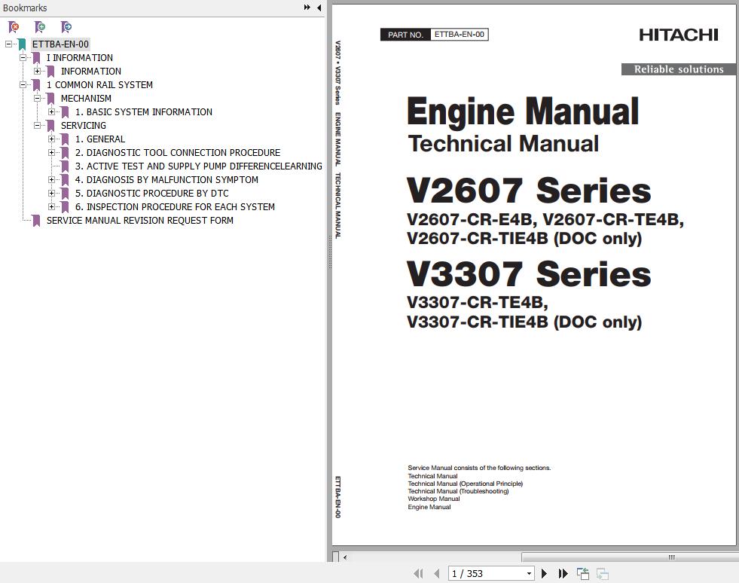Open 2. DIAGNOSTIC TOOL CONNECTION PROCEDURE bookmark
This screenshot has height=583, width=739.
pos(178,153)
